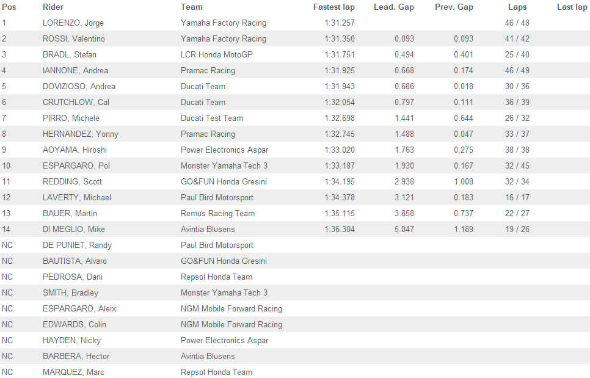Image resolution: width=590 pixels, height=378 pixels.
Task: Click the Laps column header
Action: 517,7
